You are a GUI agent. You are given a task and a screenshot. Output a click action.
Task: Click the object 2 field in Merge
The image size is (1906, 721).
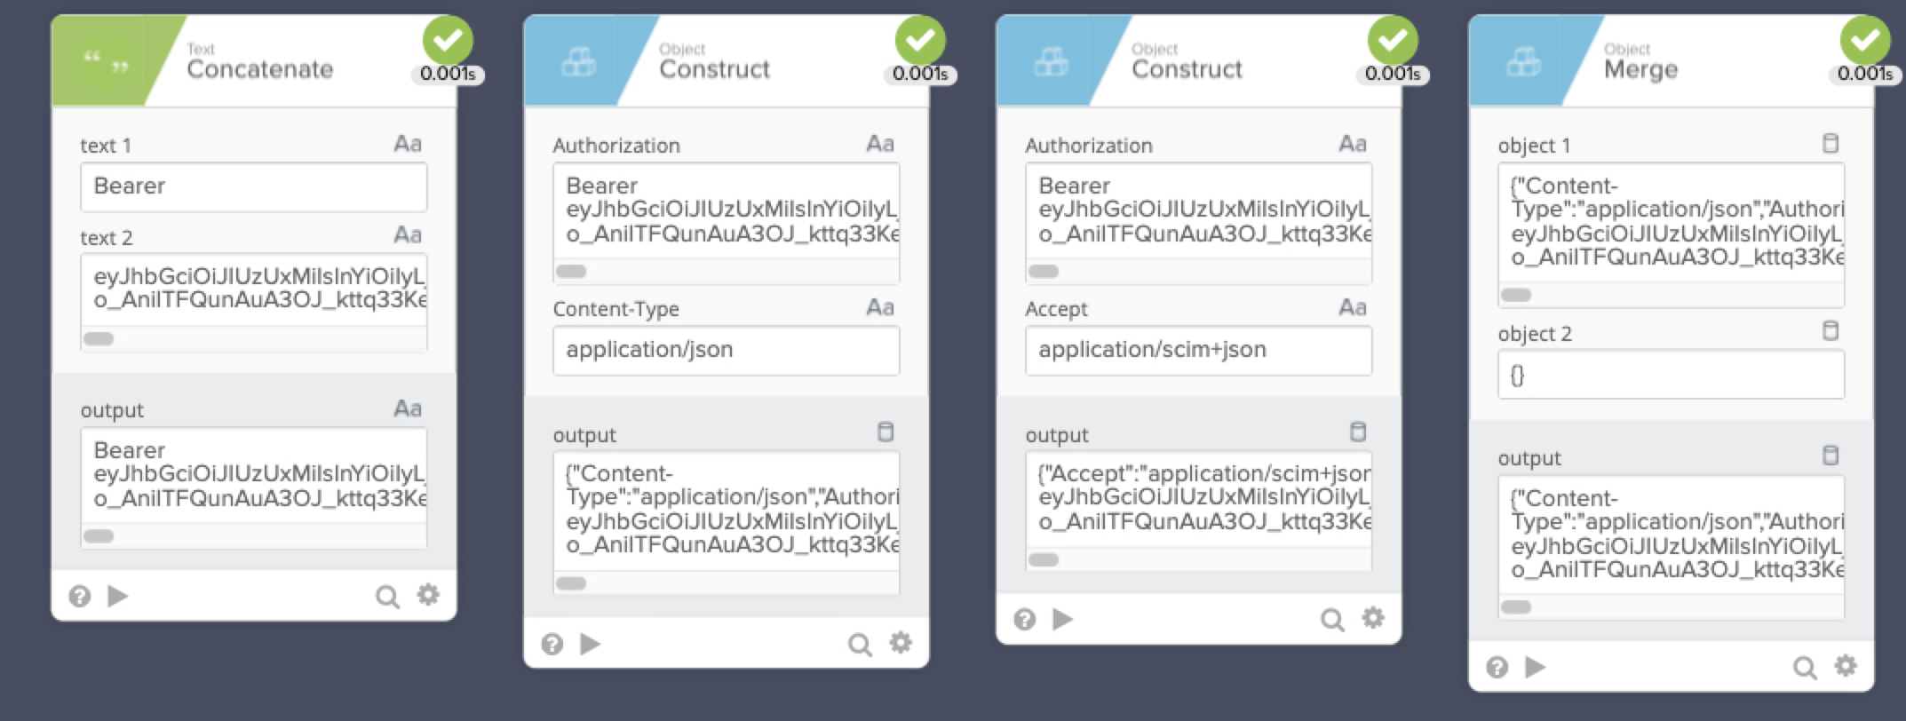1671,375
